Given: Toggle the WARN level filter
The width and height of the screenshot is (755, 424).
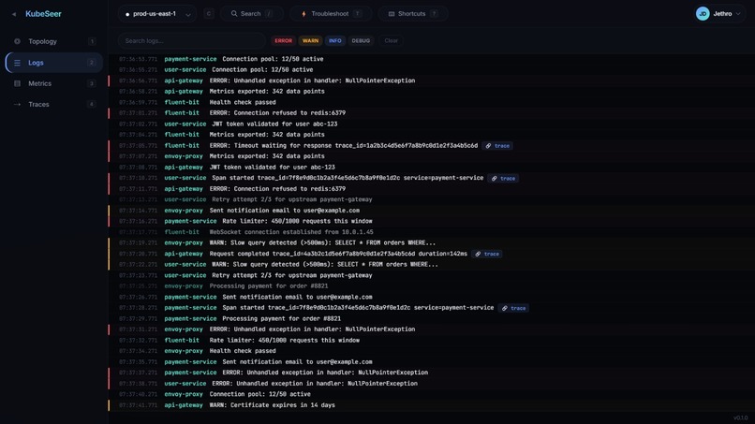Looking at the screenshot, I should [310, 41].
